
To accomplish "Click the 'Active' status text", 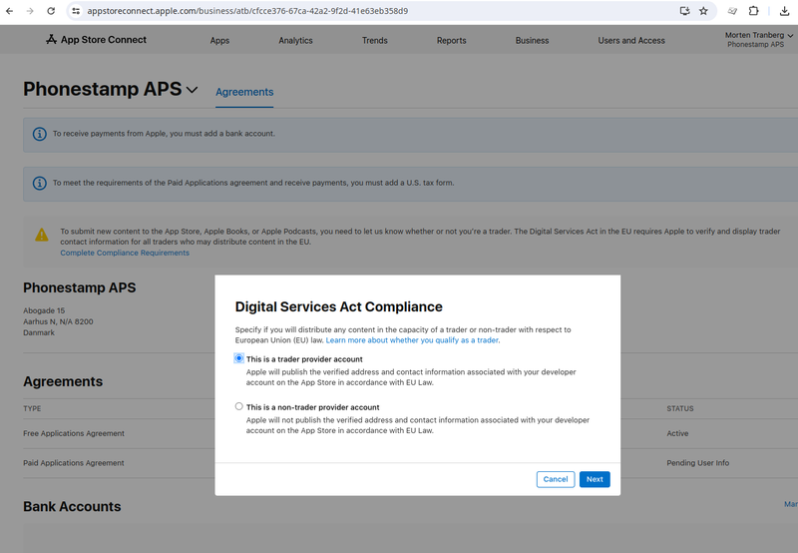I will [677, 433].
